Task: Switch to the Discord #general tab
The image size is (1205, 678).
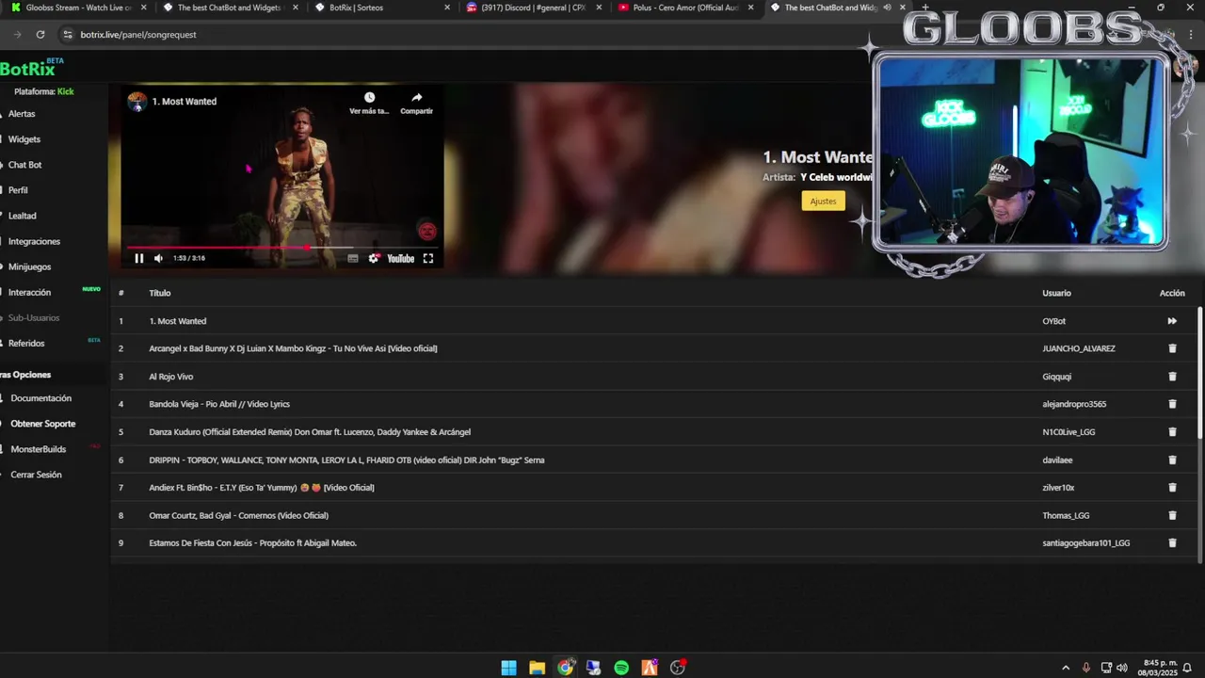Action: [532, 8]
